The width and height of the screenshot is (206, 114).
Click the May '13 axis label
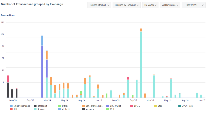pyautogui.click(x=13, y=100)
